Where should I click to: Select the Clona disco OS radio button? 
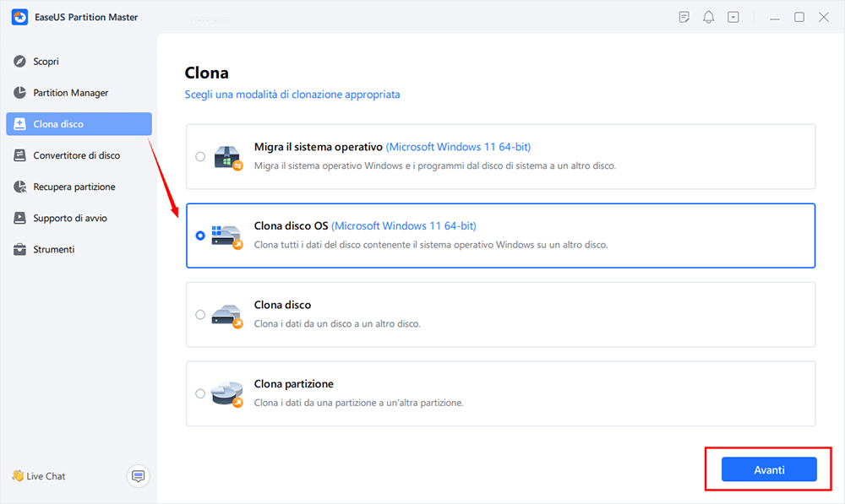coord(200,236)
